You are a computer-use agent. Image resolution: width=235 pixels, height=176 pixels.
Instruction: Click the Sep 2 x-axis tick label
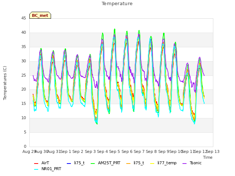78,151
